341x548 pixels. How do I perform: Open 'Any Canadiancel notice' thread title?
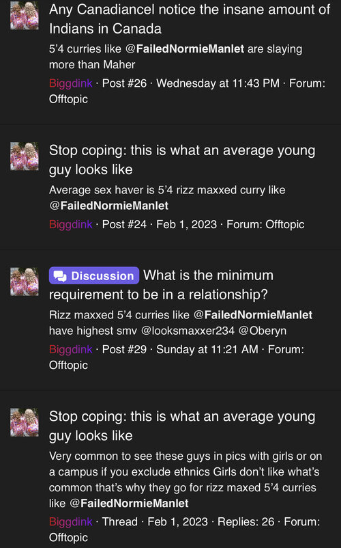pos(190,19)
